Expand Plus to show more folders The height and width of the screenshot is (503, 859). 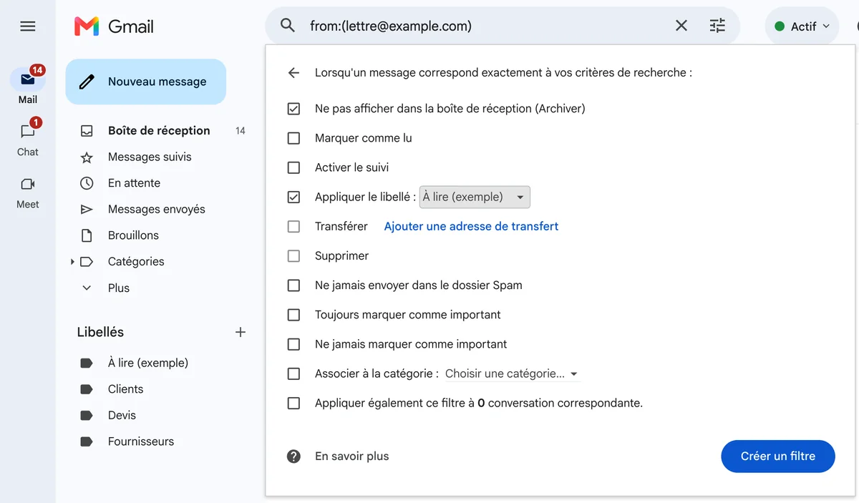tap(119, 288)
